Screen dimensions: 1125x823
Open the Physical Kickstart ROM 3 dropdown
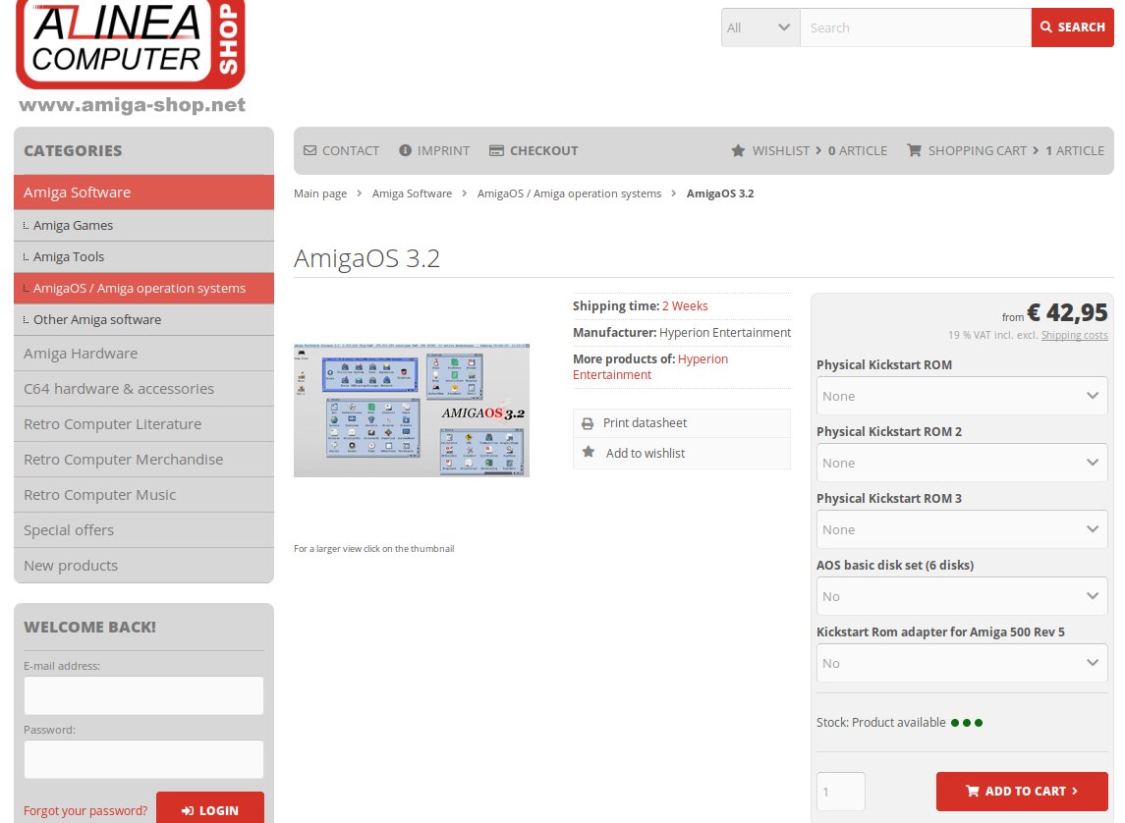point(962,529)
